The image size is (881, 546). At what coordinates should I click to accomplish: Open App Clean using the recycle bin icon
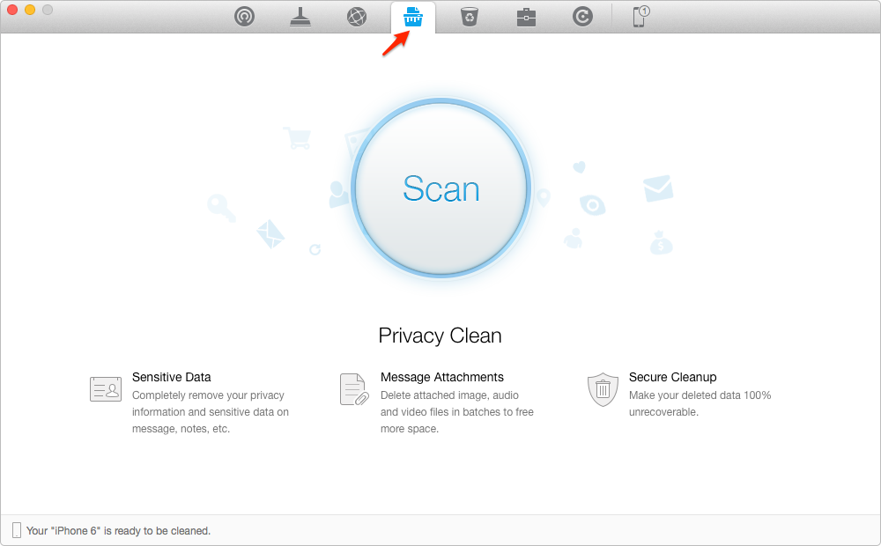(469, 16)
